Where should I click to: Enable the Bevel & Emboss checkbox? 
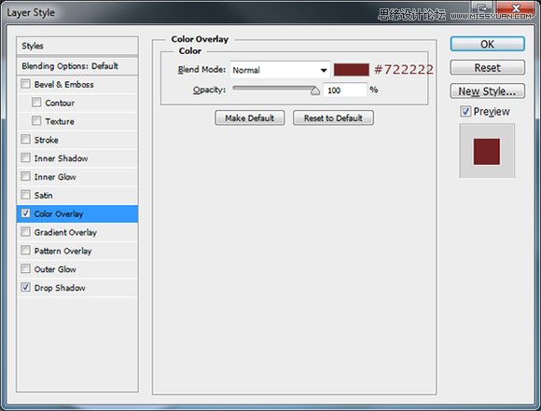click(25, 84)
